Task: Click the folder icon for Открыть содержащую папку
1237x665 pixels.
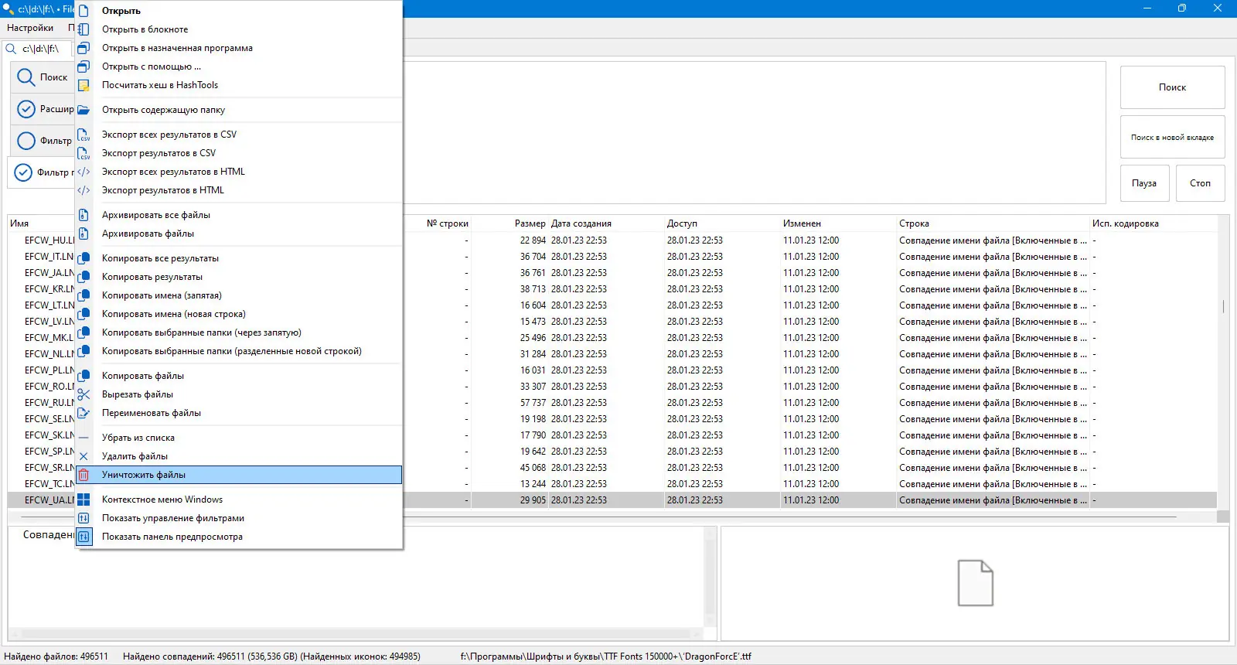Action: point(83,110)
